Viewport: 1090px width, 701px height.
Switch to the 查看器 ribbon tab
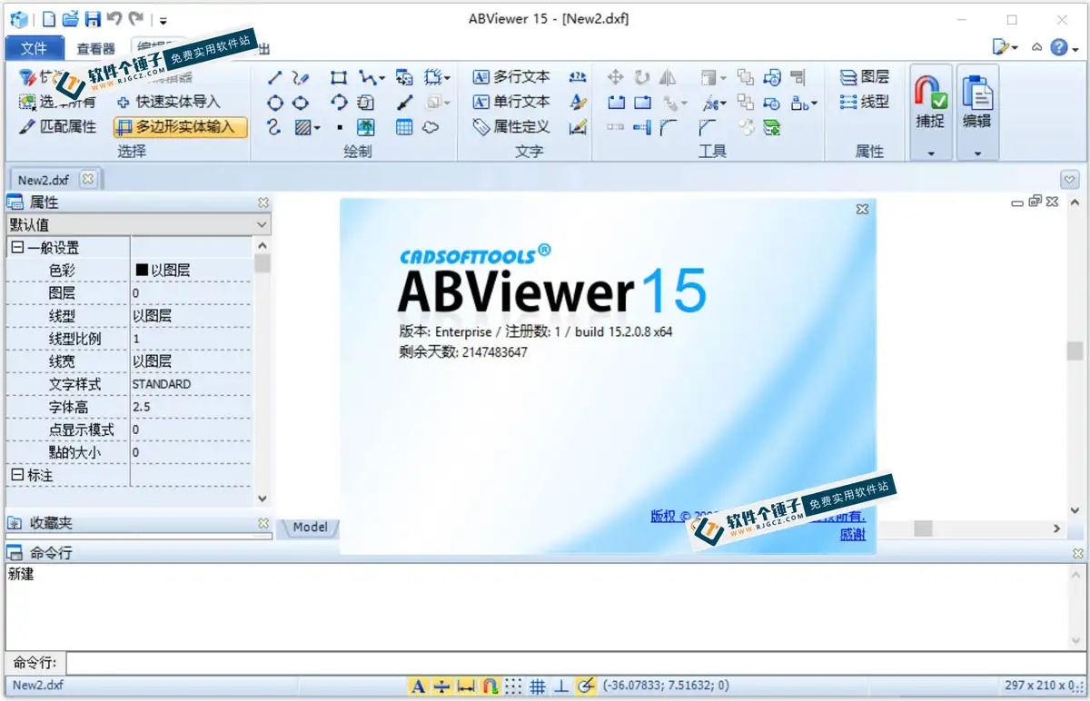(x=95, y=48)
